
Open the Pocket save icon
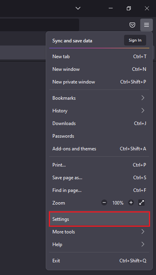[x=132, y=25]
